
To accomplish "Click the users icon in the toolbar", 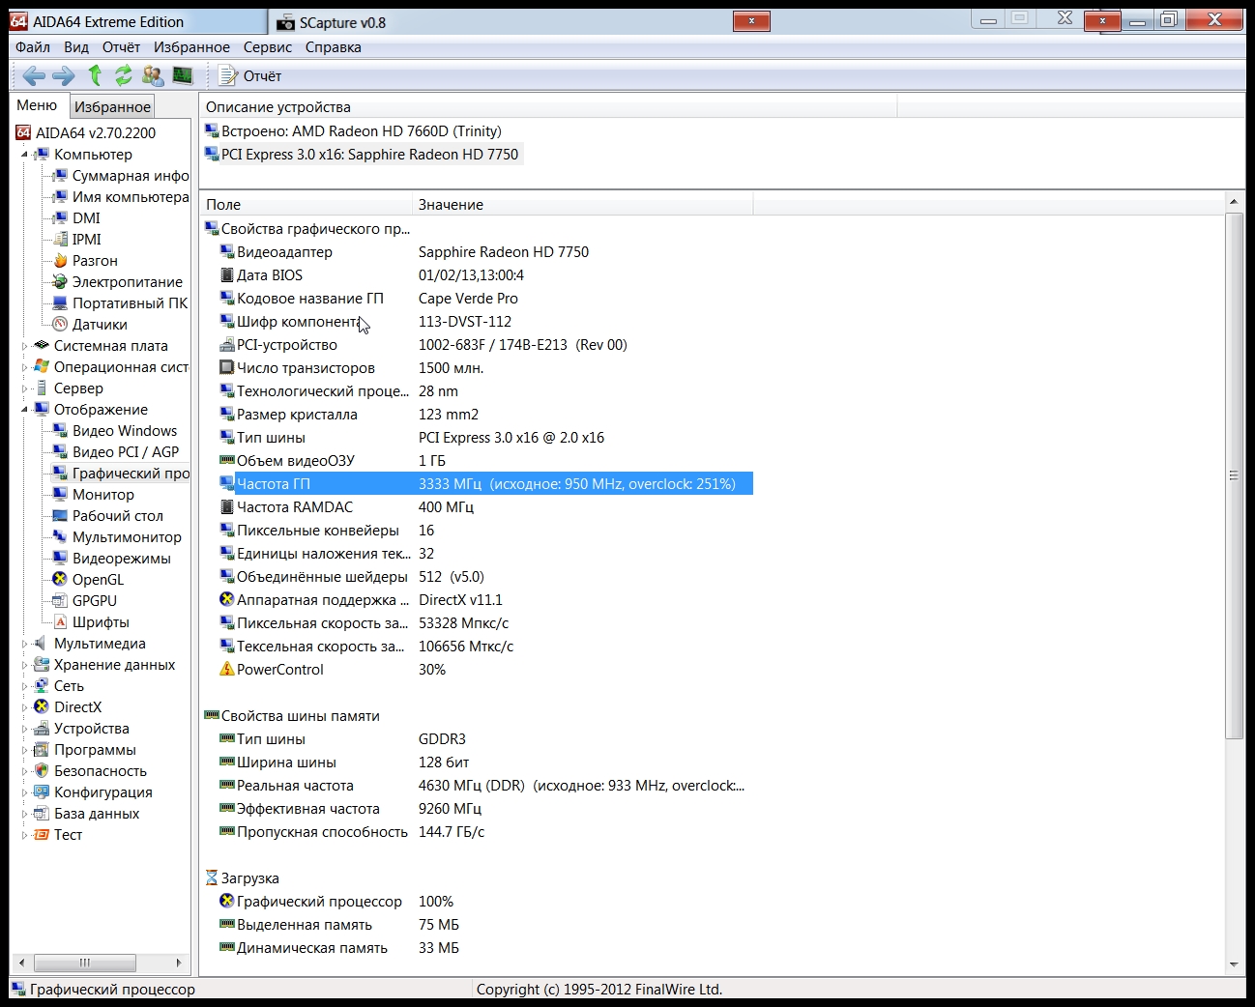I will (153, 75).
